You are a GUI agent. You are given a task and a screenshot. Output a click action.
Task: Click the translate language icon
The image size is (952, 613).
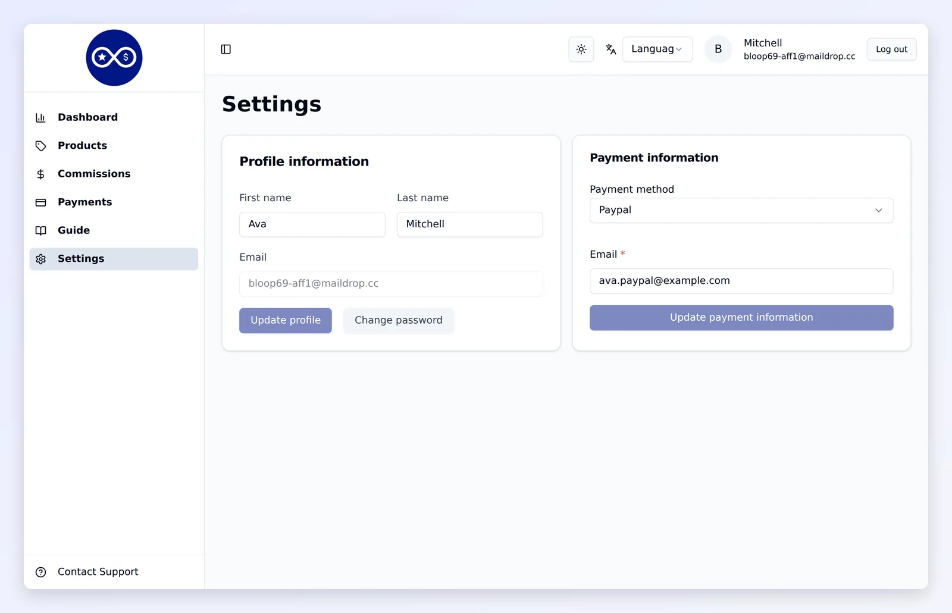click(610, 49)
